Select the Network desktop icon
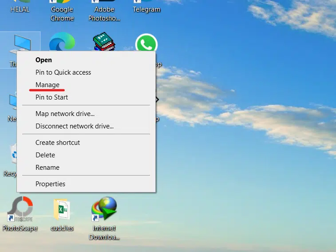This screenshot has width=336, height=252. (x=13, y=101)
